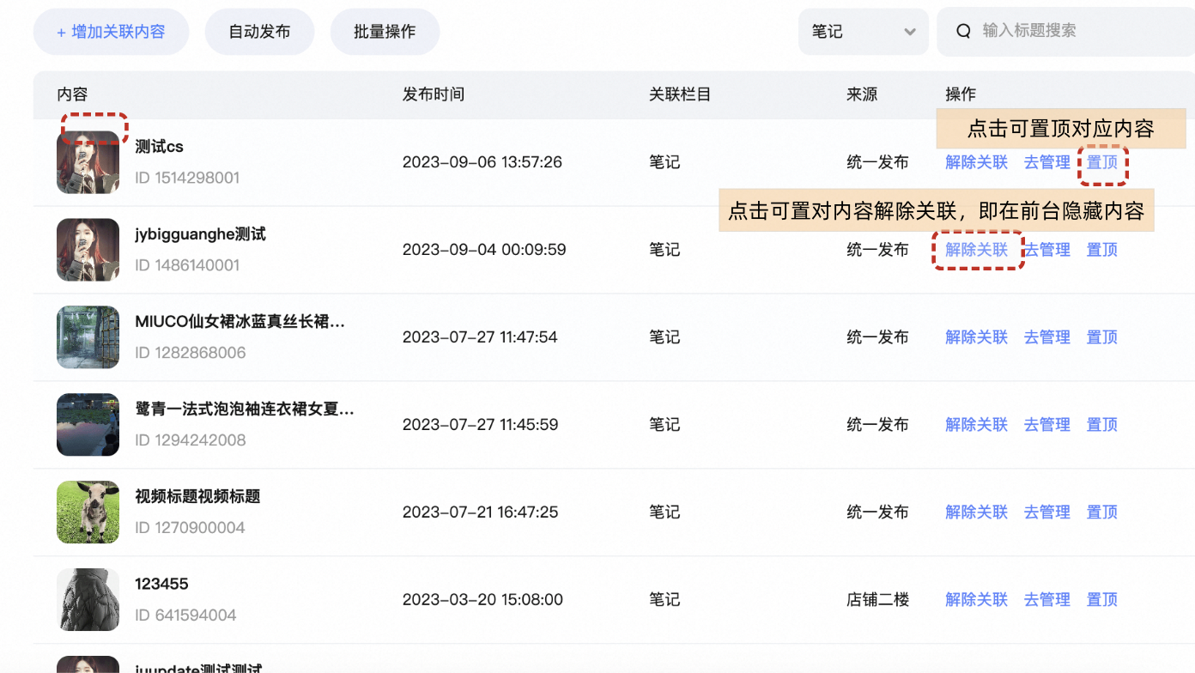Click 解除关联 for 123455
The height and width of the screenshot is (673, 1195).
977,600
